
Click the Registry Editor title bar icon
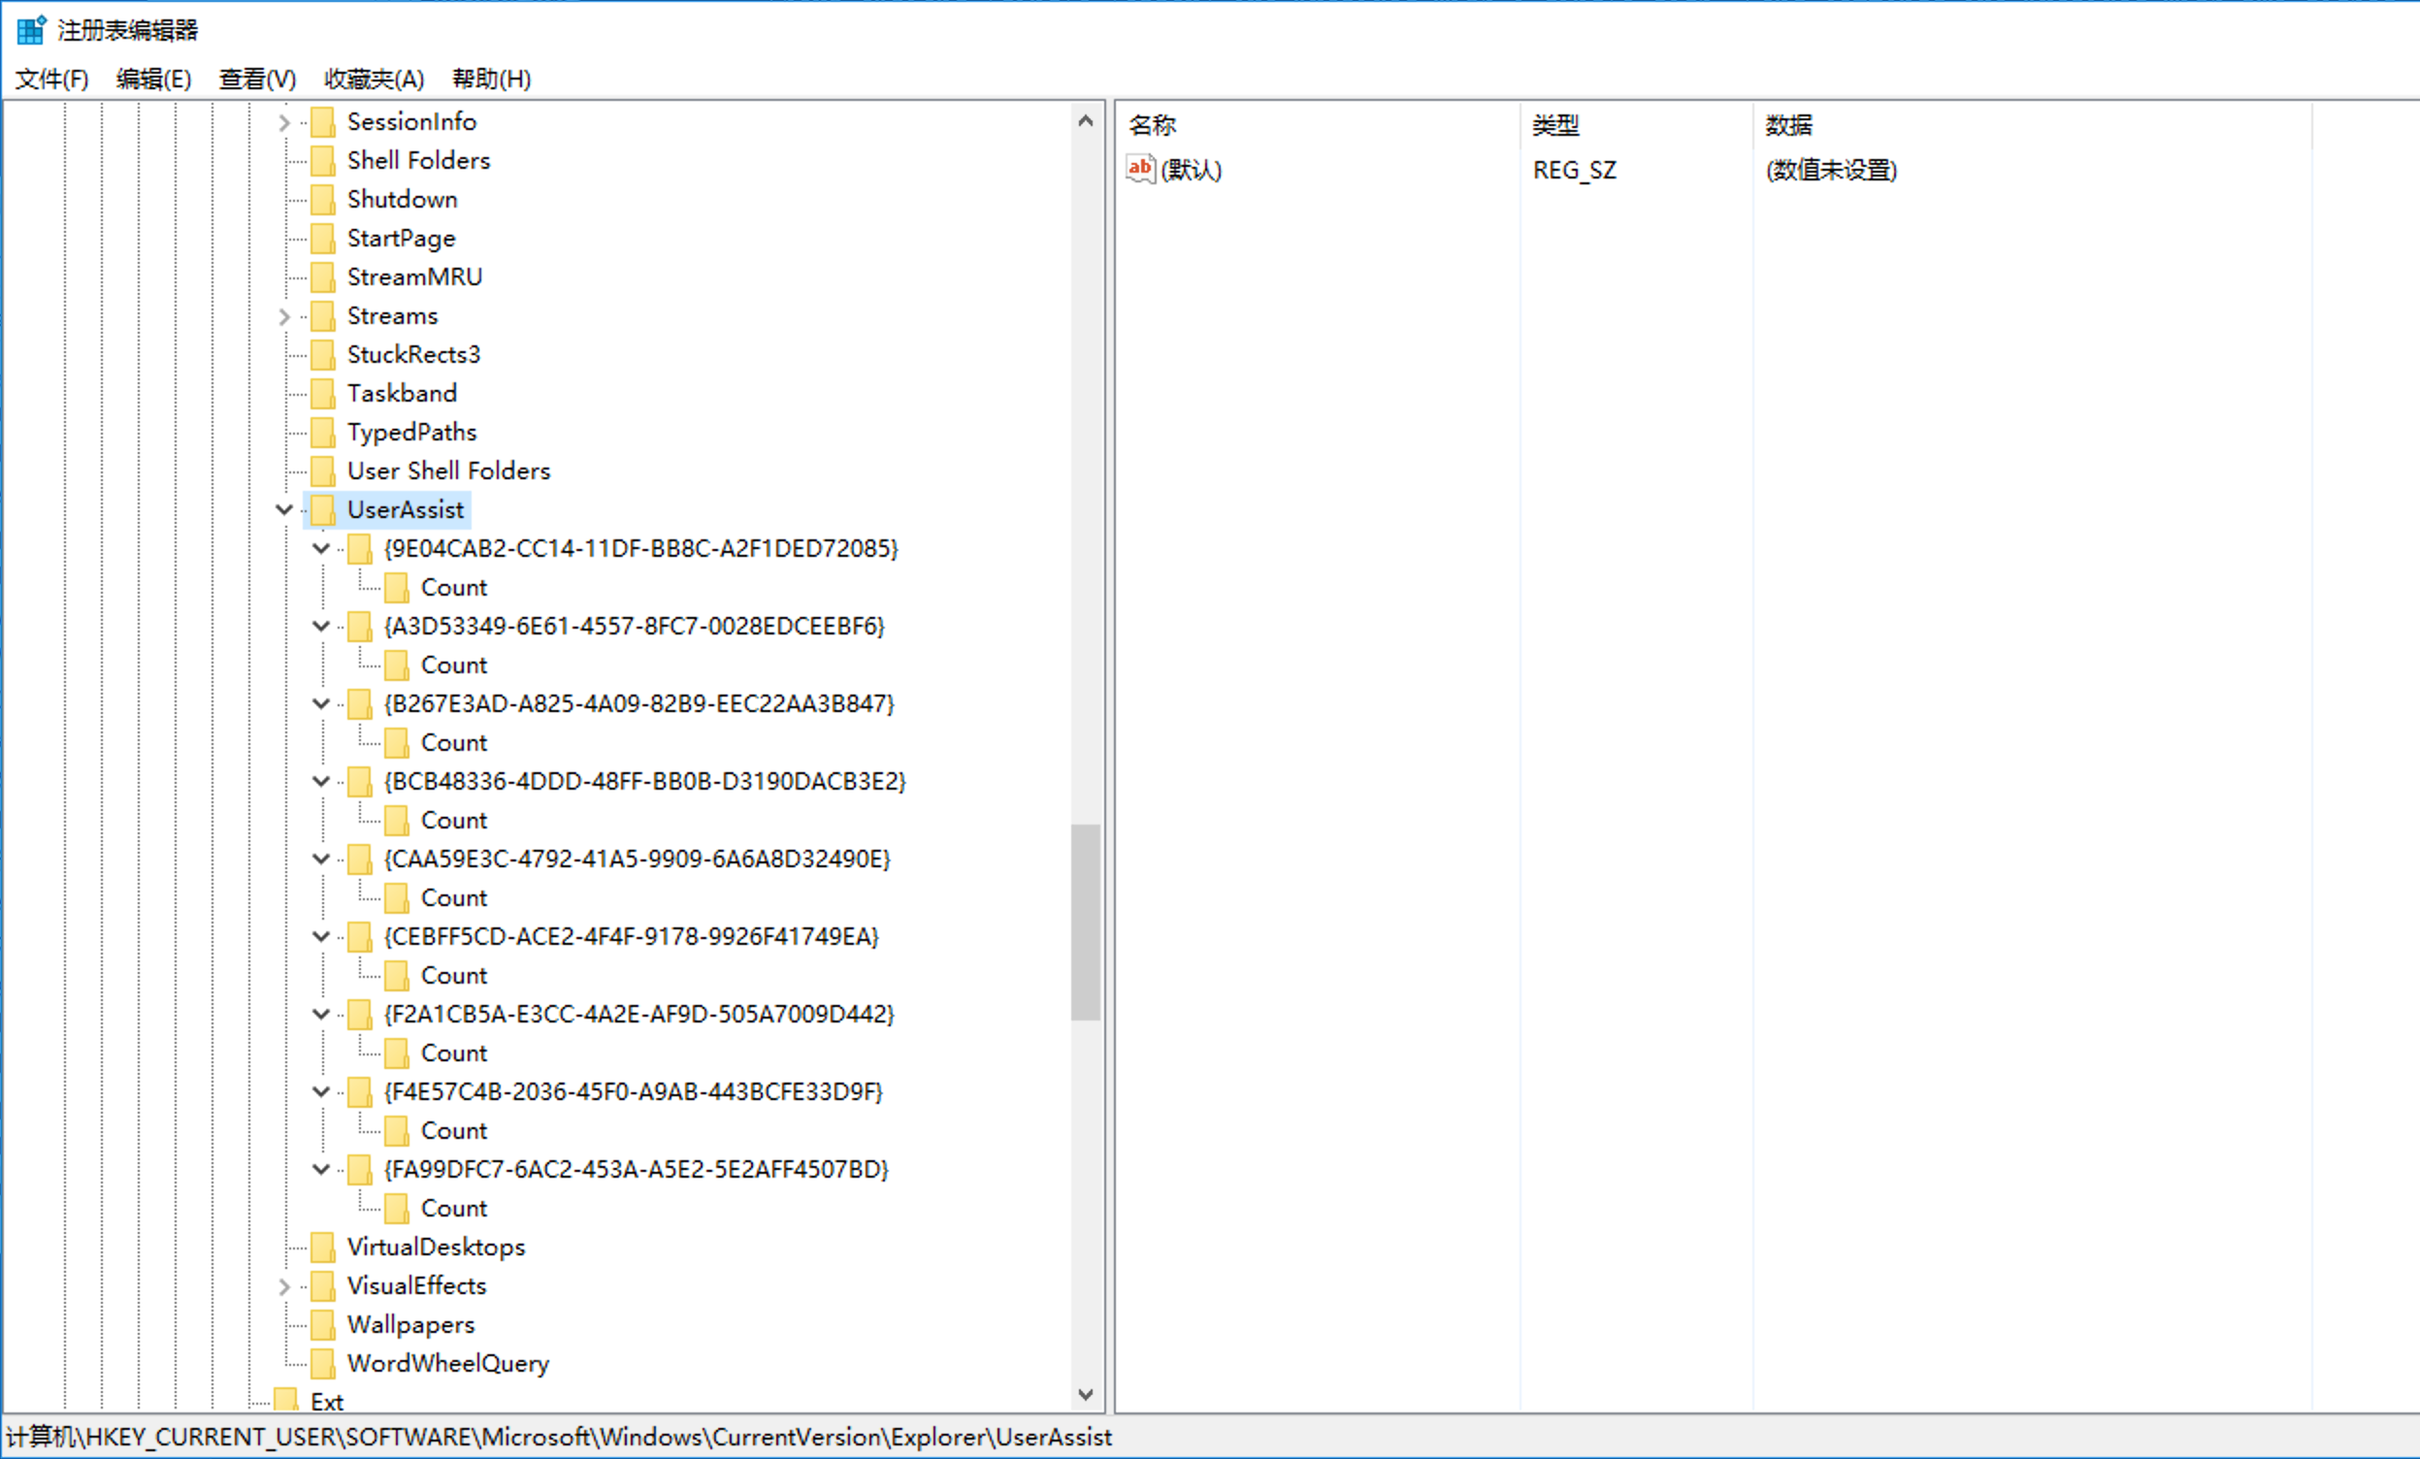pos(30,30)
